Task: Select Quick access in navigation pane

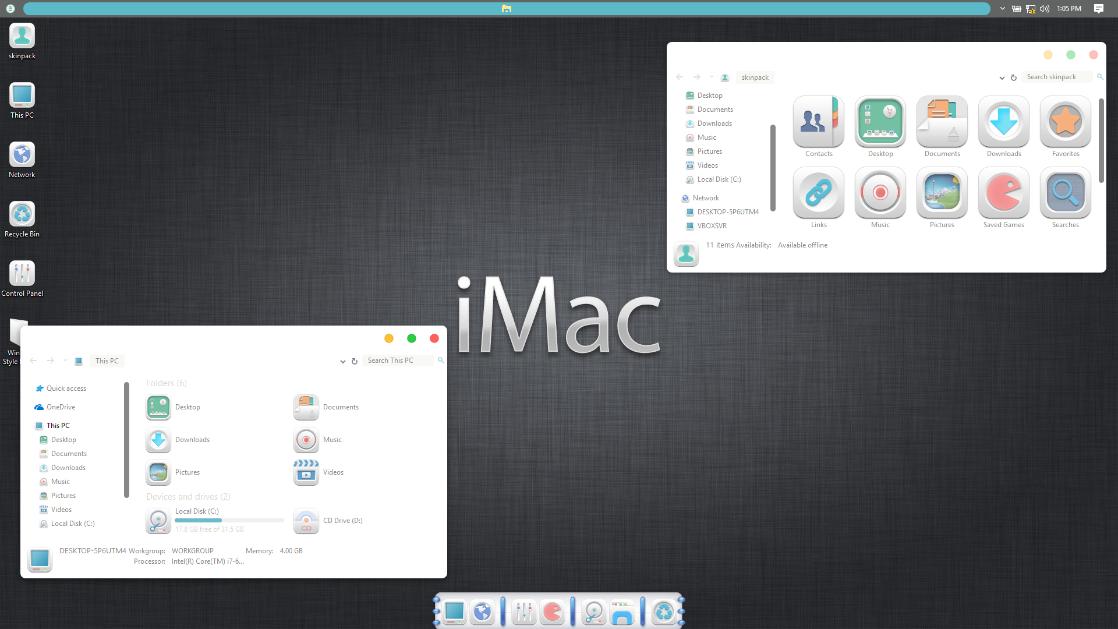Action: [66, 388]
